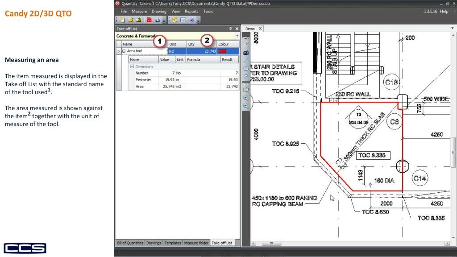Switch to the Measure folder tab

196,243
